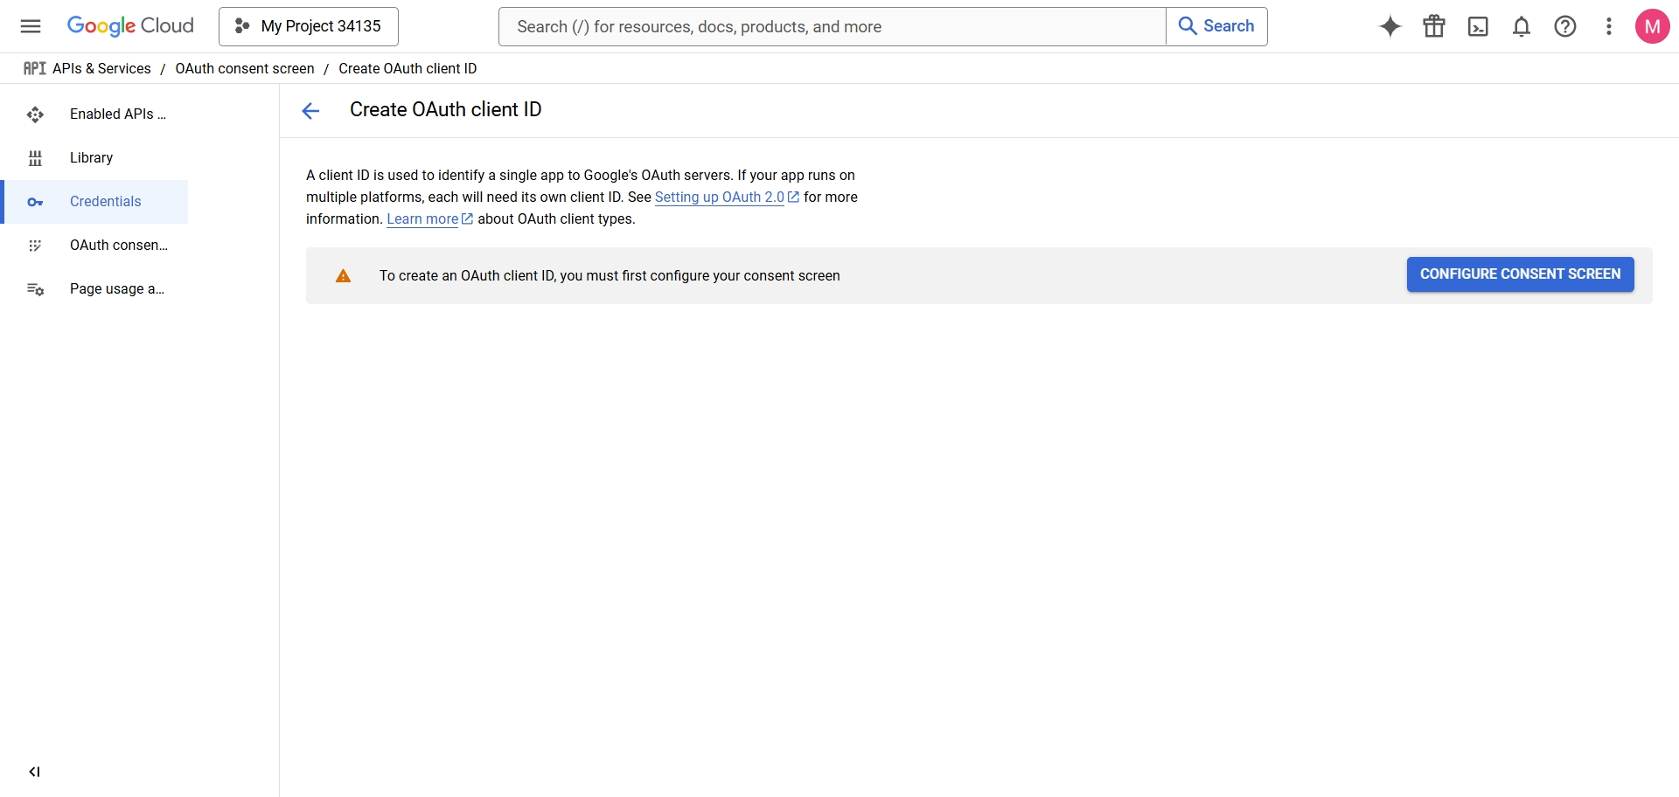Viewport: 1679px width, 797px height.
Task: Click the user account avatar
Action: click(1652, 26)
